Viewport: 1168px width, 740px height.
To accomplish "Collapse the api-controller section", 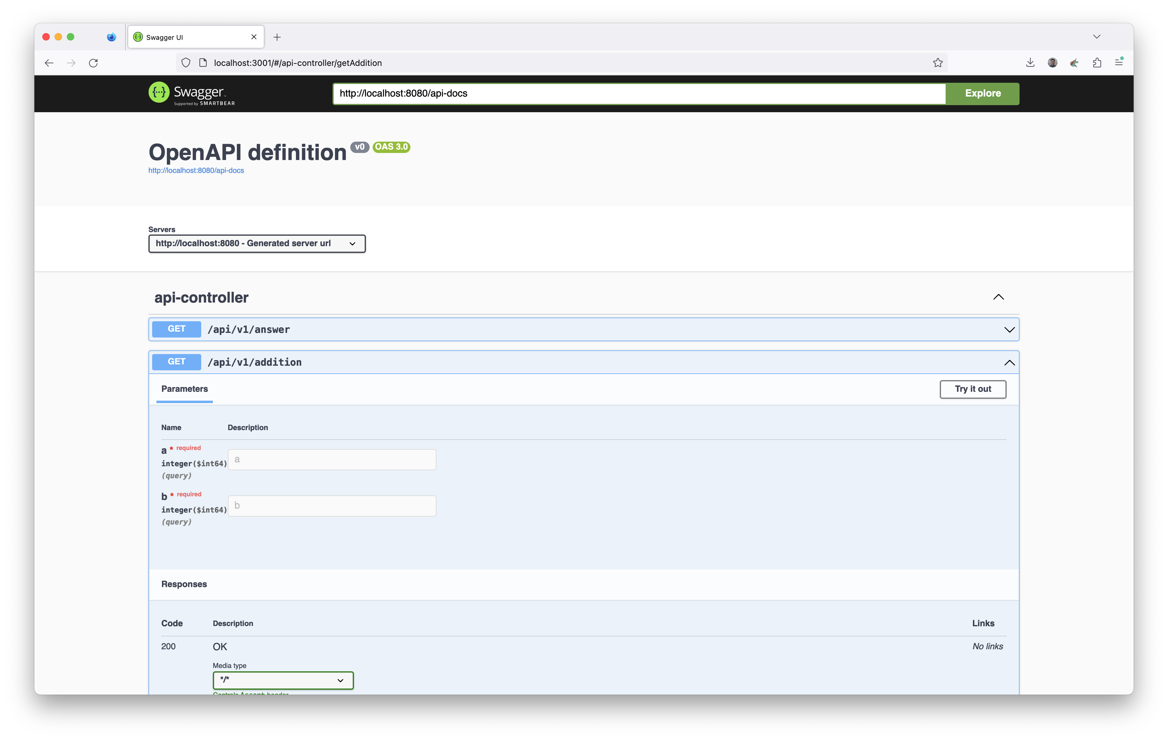I will (998, 297).
